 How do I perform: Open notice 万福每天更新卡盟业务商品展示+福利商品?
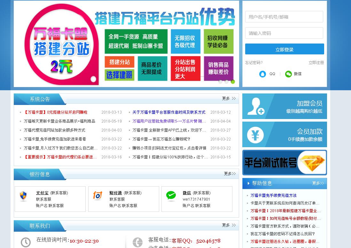coord(59,121)
